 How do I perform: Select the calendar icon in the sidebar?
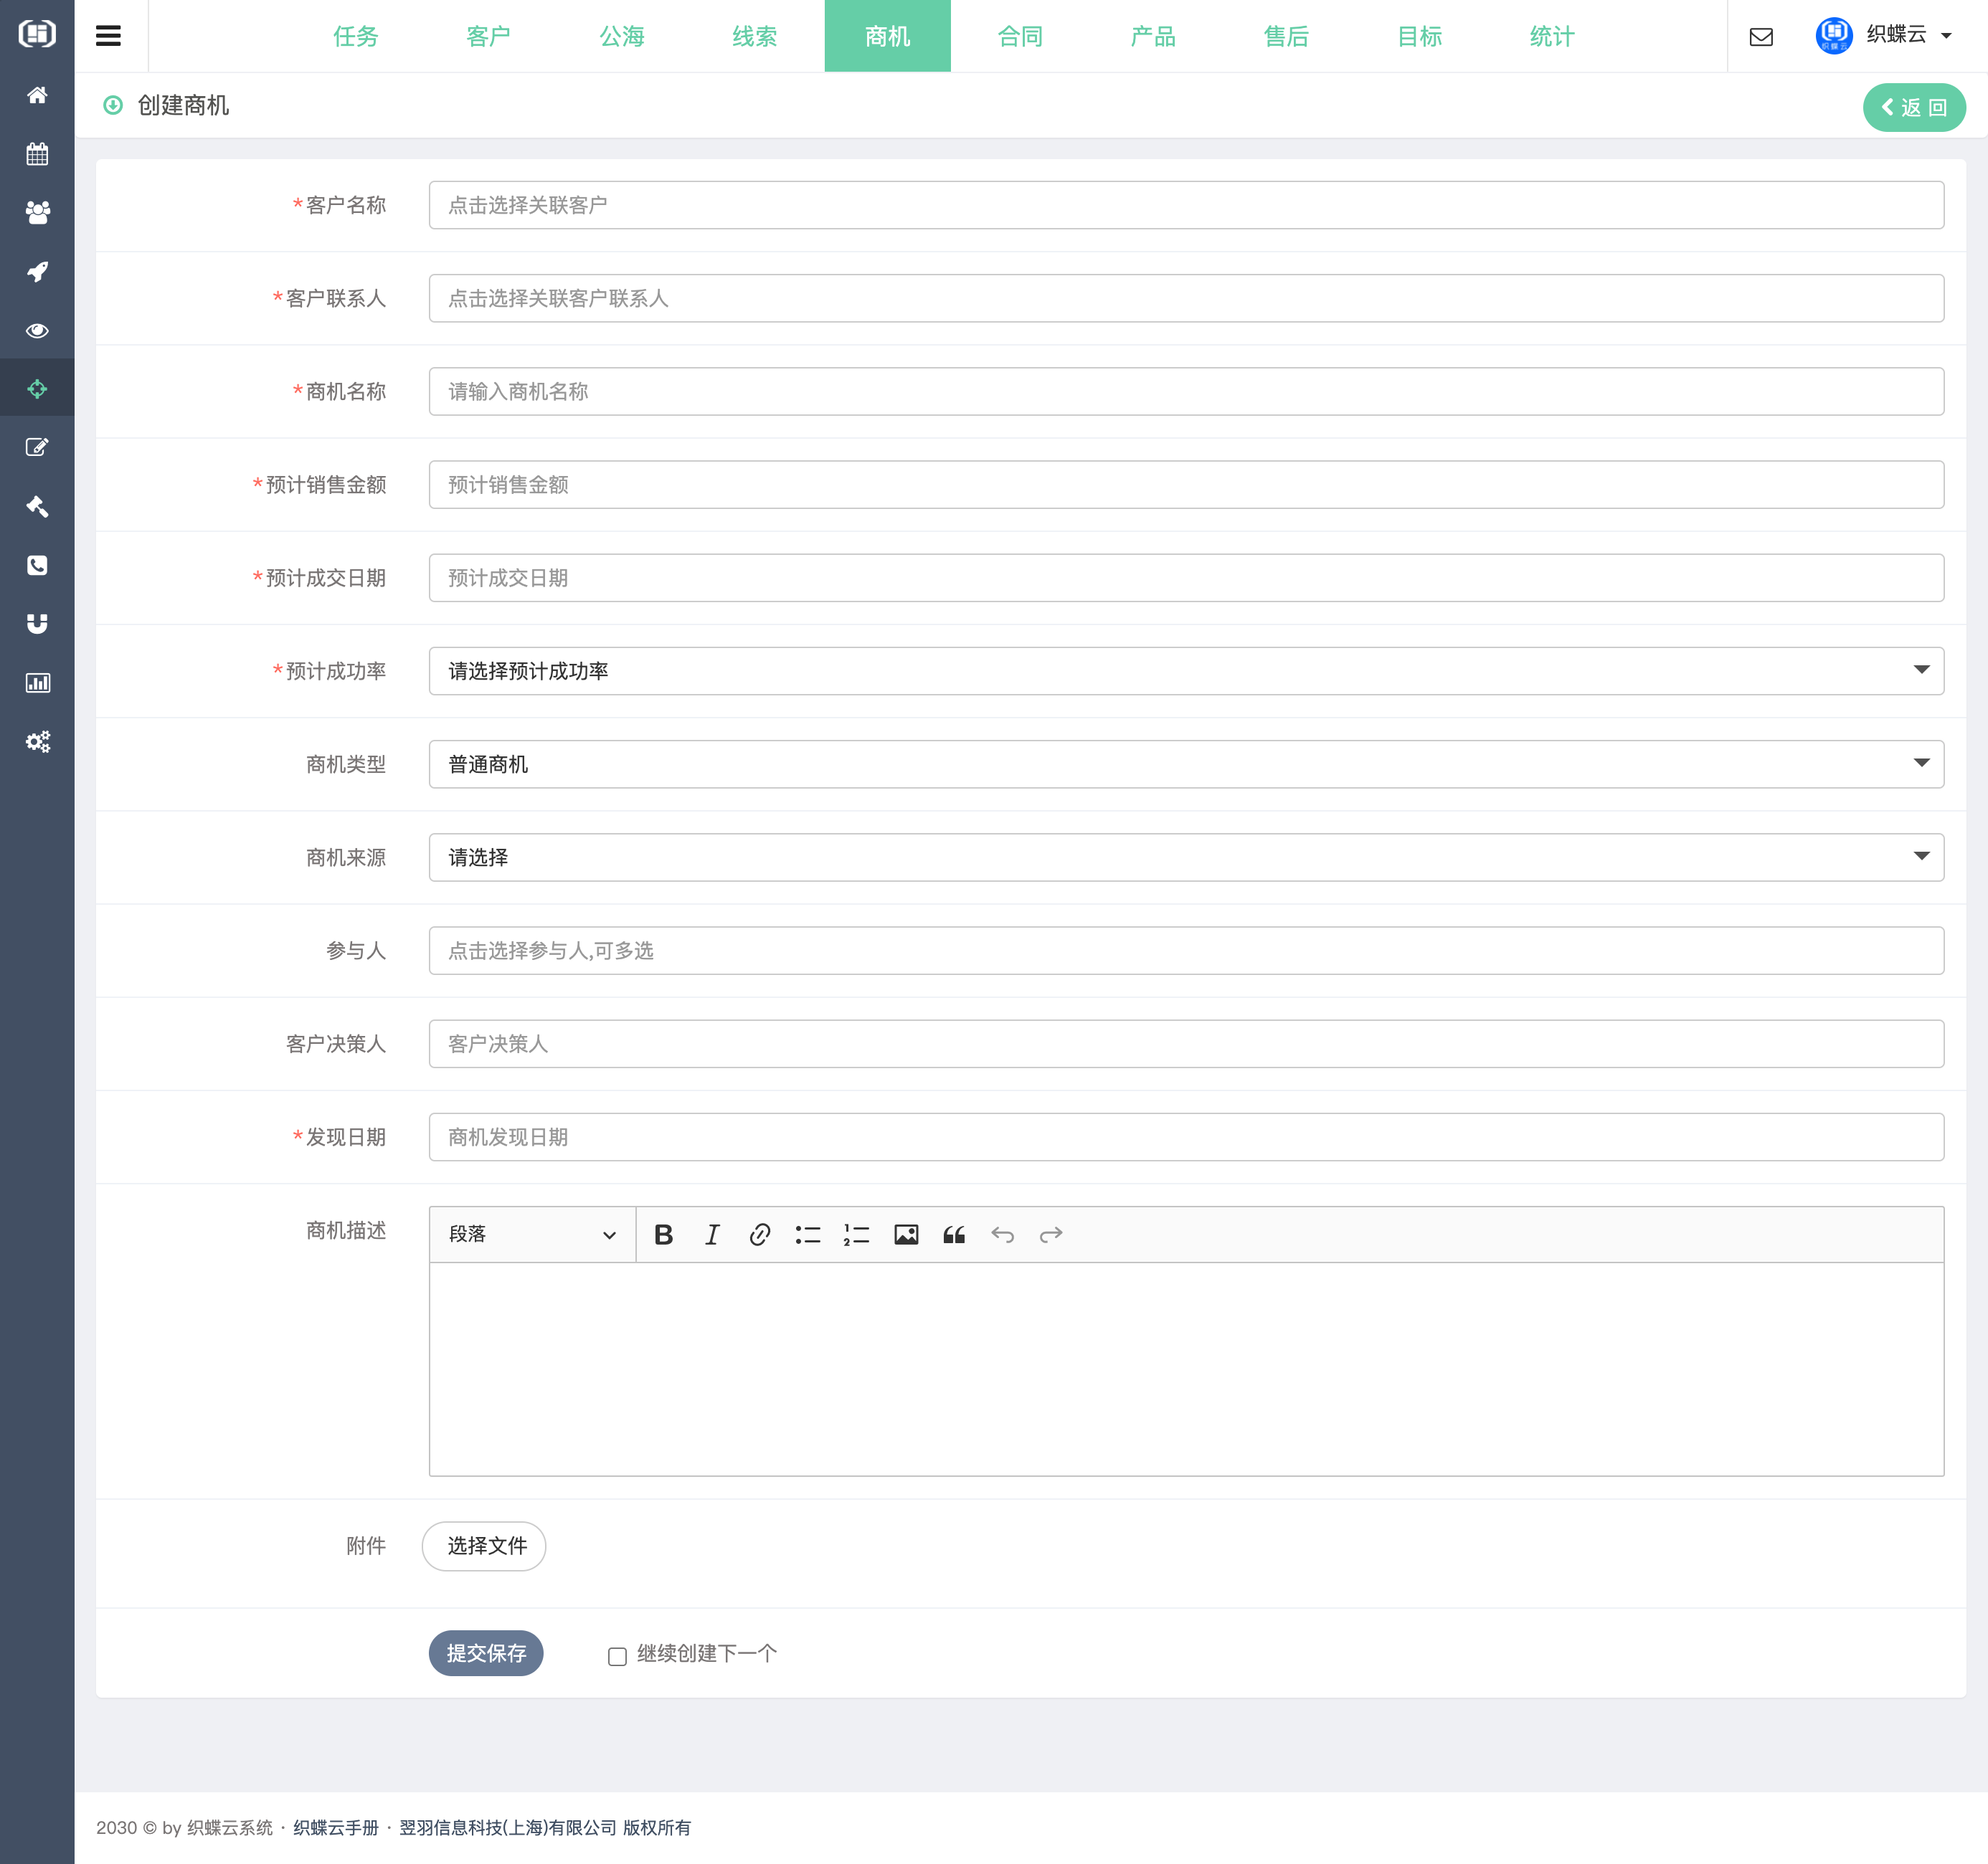pyautogui.click(x=37, y=153)
